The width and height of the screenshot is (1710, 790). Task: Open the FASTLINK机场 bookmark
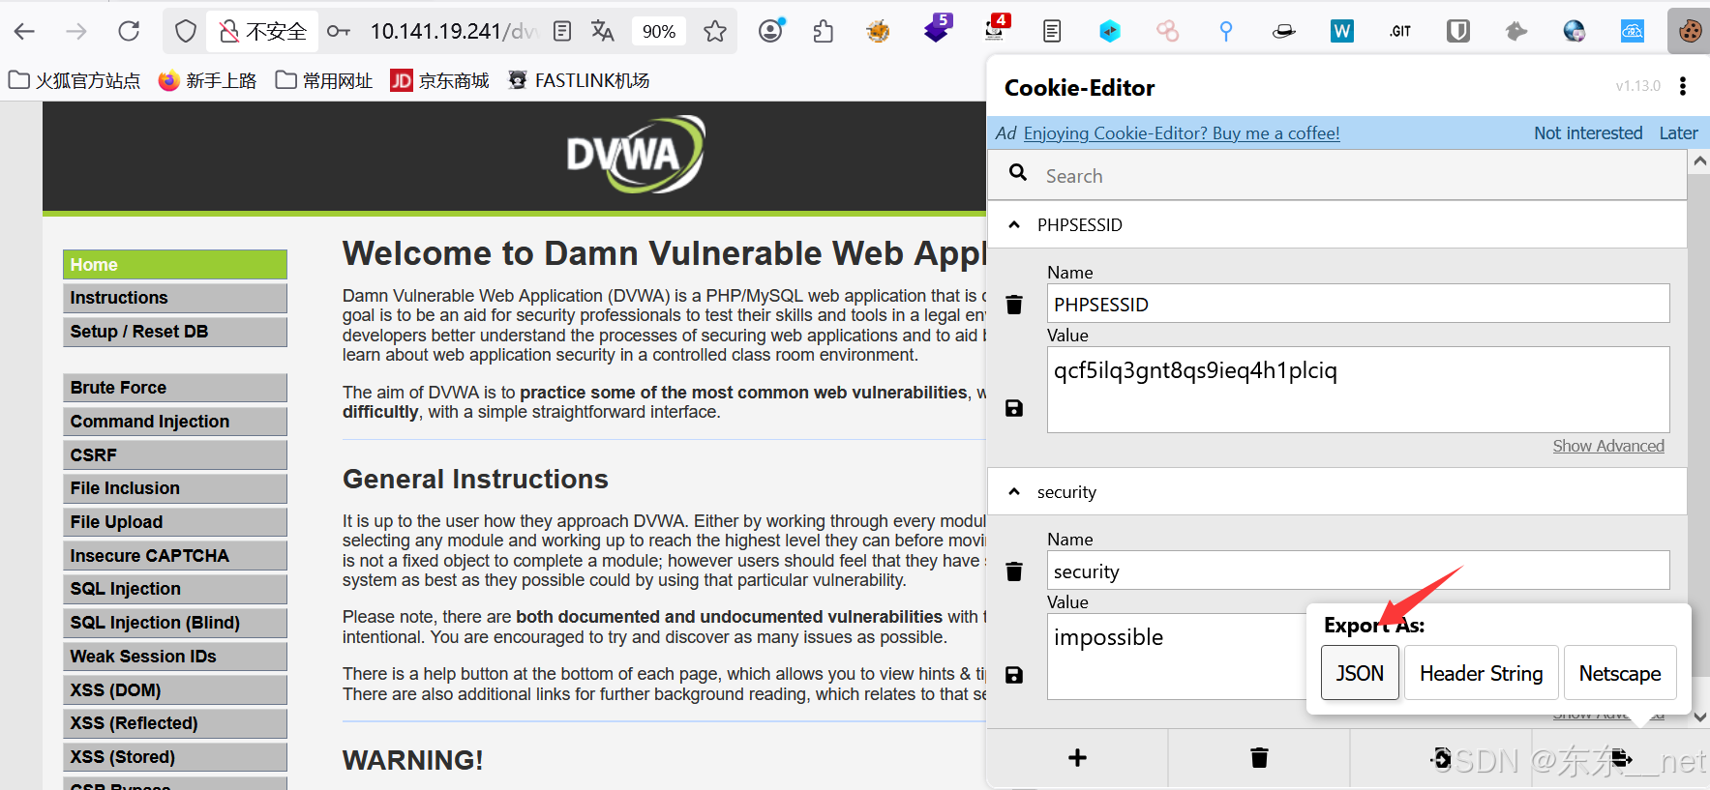[x=579, y=80]
